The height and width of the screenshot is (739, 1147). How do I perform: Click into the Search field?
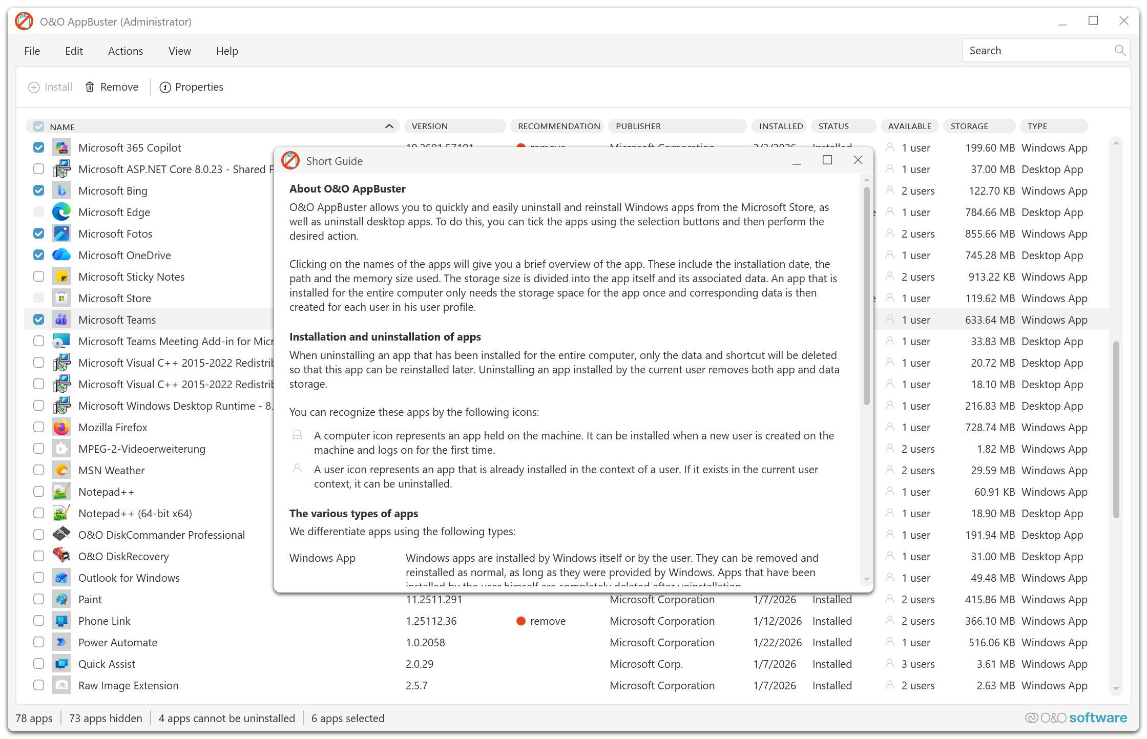tap(1035, 51)
